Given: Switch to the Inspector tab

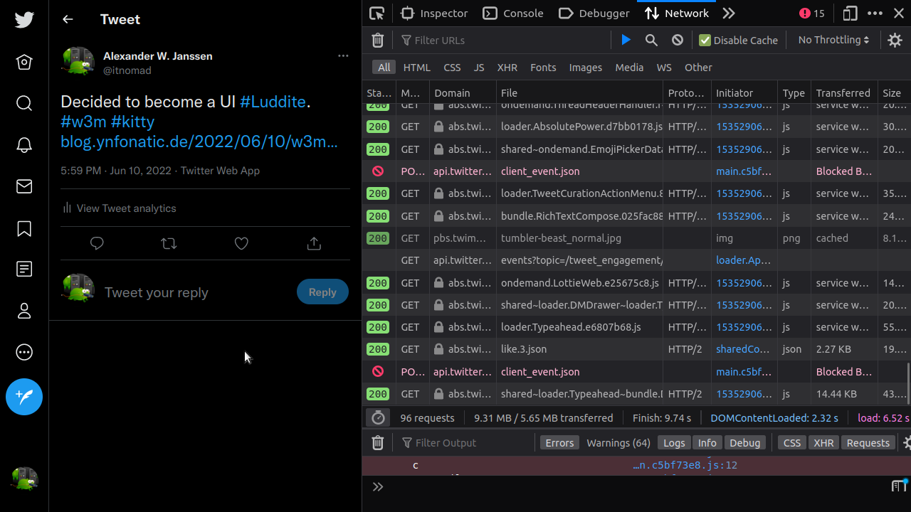Looking at the screenshot, I should (434, 13).
